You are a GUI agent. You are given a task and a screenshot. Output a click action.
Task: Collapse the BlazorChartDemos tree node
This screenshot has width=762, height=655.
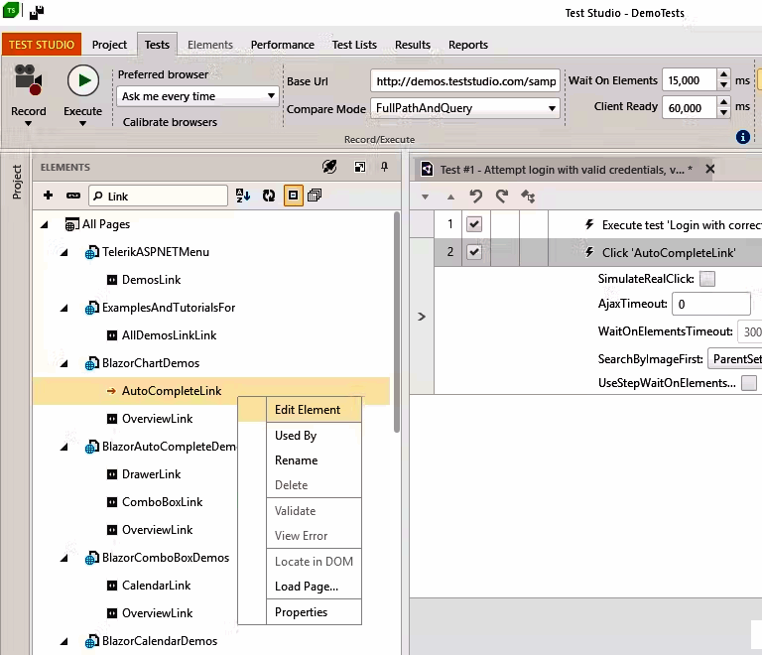(63, 363)
